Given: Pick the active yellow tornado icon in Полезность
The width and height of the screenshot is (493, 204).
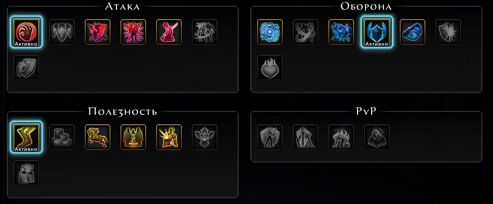Looking at the screenshot, I should click(x=26, y=137).
